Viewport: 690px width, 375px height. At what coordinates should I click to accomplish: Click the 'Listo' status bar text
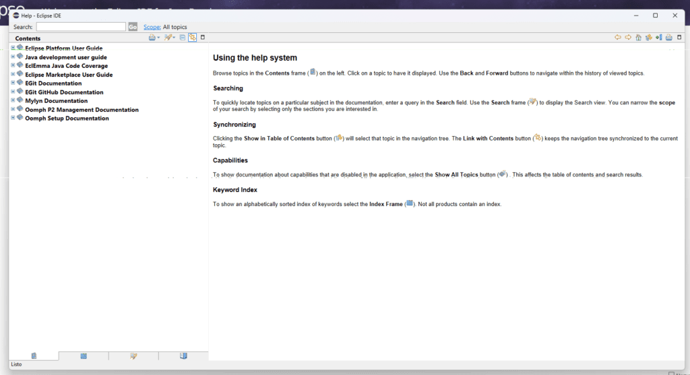tap(16, 364)
